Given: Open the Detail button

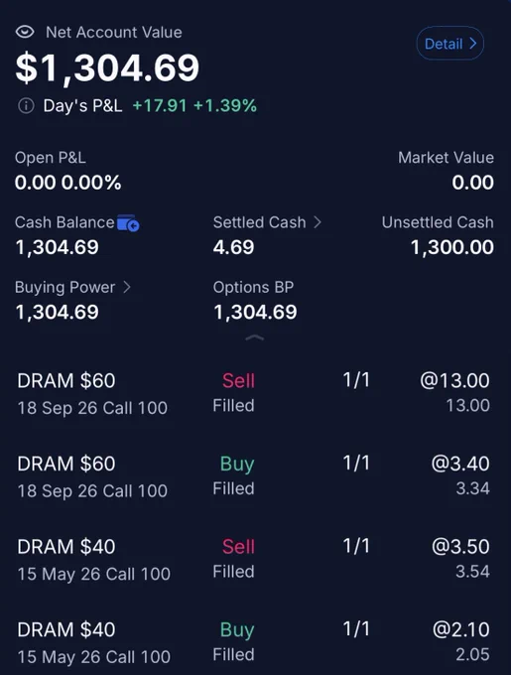Looking at the screenshot, I should (x=449, y=44).
